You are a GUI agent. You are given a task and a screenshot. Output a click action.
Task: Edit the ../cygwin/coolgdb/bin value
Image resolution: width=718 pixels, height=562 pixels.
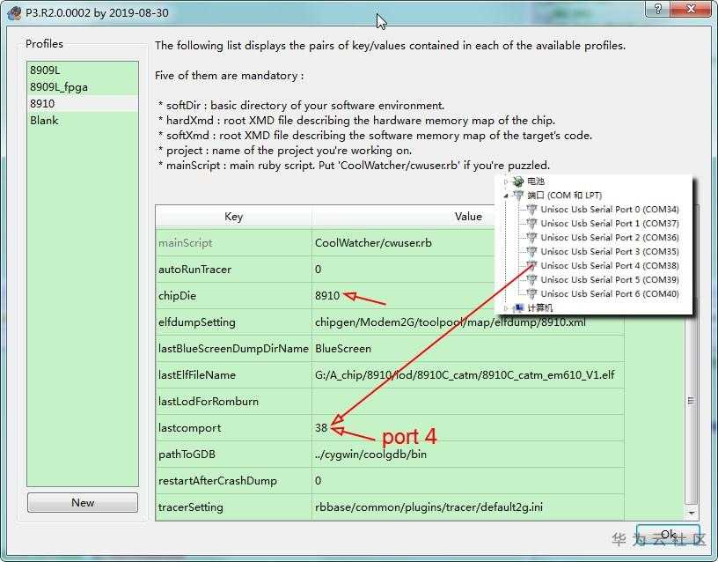[x=468, y=455]
